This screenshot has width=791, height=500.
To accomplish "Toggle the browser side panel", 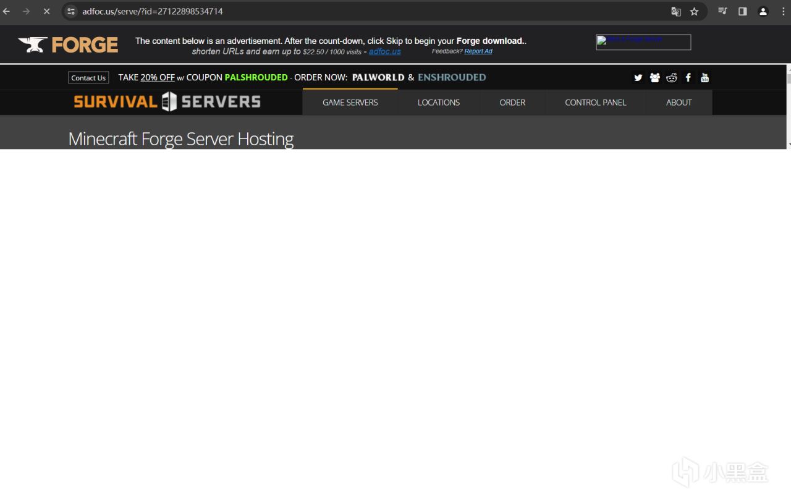I will point(743,11).
